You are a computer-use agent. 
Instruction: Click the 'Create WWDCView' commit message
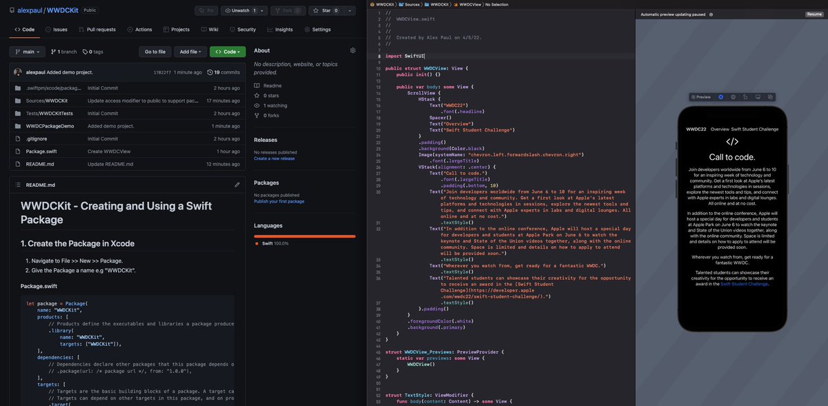pyautogui.click(x=109, y=151)
